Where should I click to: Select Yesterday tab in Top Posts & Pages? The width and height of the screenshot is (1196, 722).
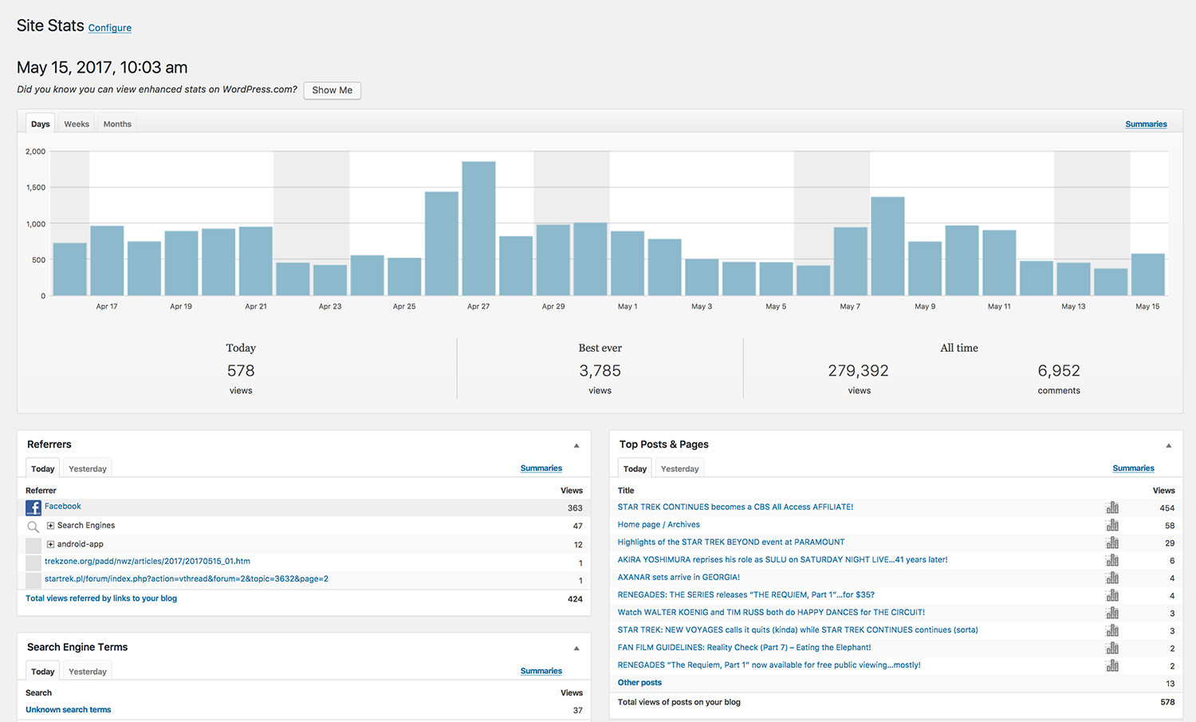pos(680,468)
